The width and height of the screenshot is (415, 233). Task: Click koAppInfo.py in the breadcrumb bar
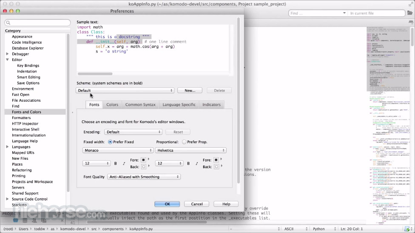point(141,229)
